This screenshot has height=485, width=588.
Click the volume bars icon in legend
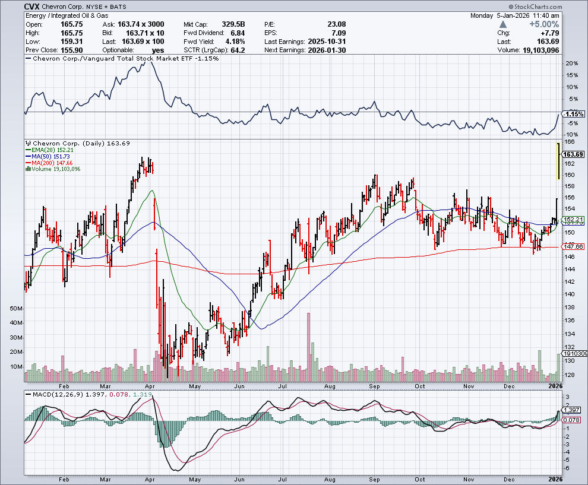click(x=28, y=169)
